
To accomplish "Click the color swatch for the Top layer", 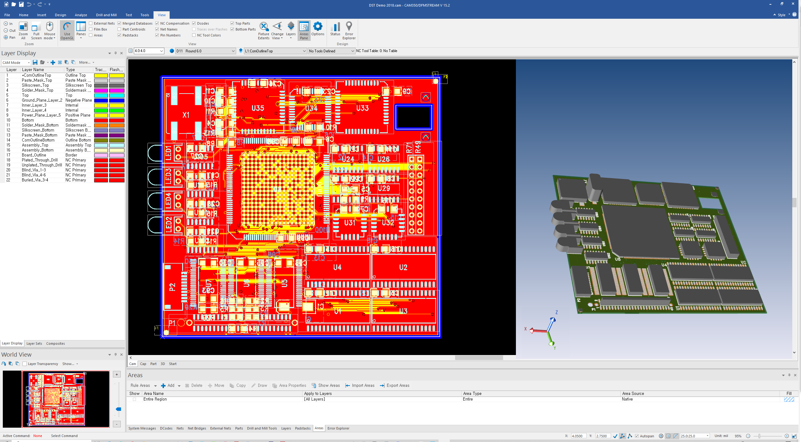I will pyautogui.click(x=100, y=95).
